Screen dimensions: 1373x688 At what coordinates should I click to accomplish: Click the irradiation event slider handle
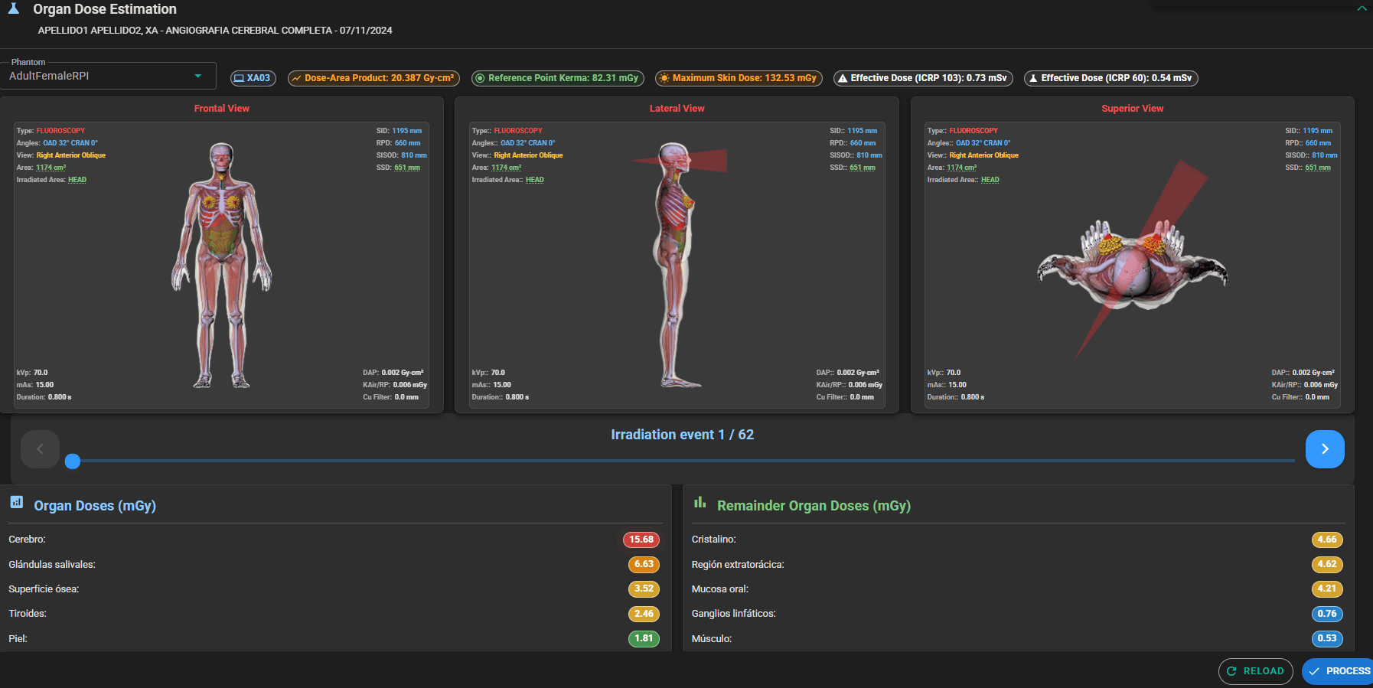pos(73,461)
